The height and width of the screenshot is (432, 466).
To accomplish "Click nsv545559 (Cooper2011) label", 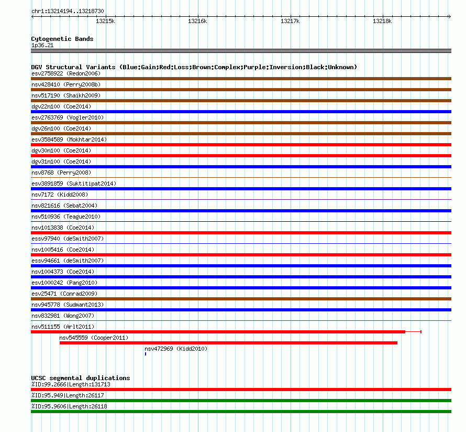I will [x=94, y=338].
